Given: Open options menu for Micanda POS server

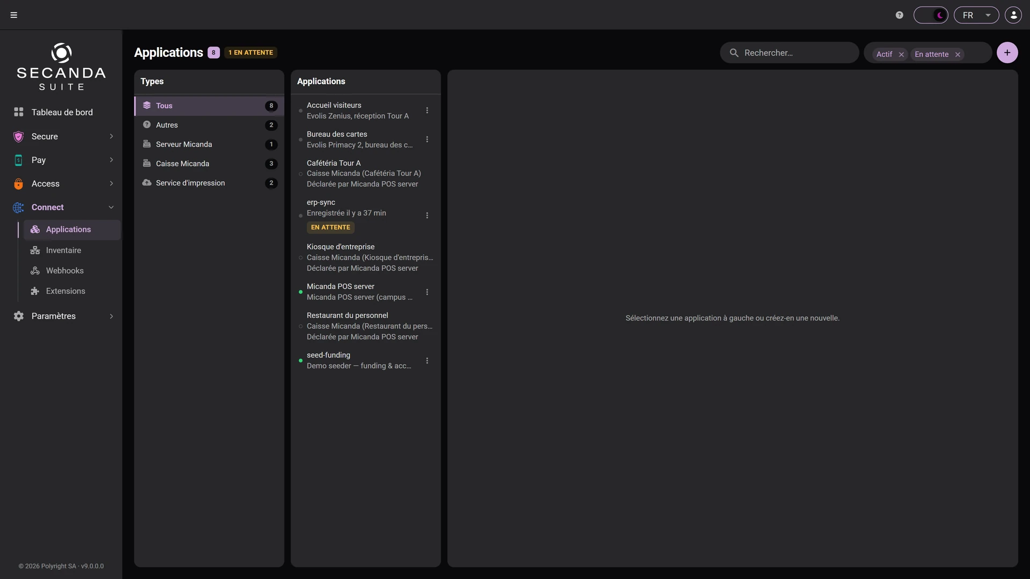Looking at the screenshot, I should pyautogui.click(x=427, y=292).
